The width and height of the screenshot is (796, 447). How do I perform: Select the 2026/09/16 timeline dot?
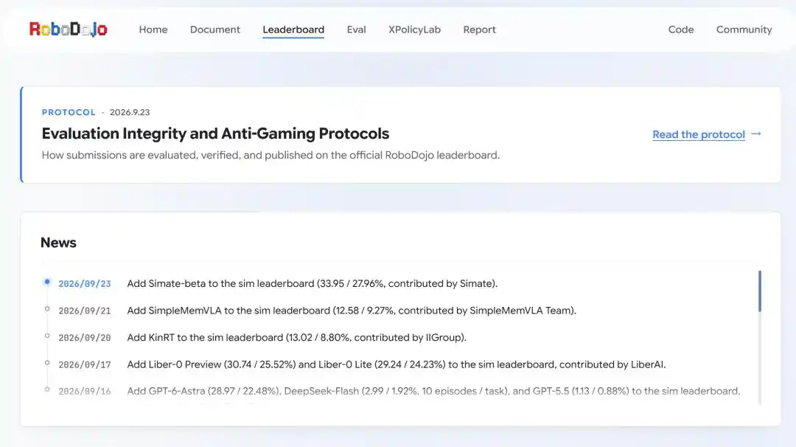pos(47,389)
